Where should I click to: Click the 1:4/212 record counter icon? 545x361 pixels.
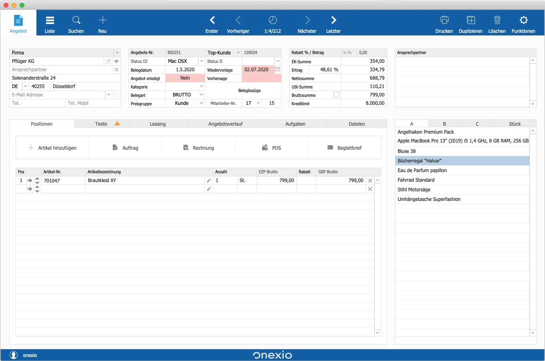(272, 20)
